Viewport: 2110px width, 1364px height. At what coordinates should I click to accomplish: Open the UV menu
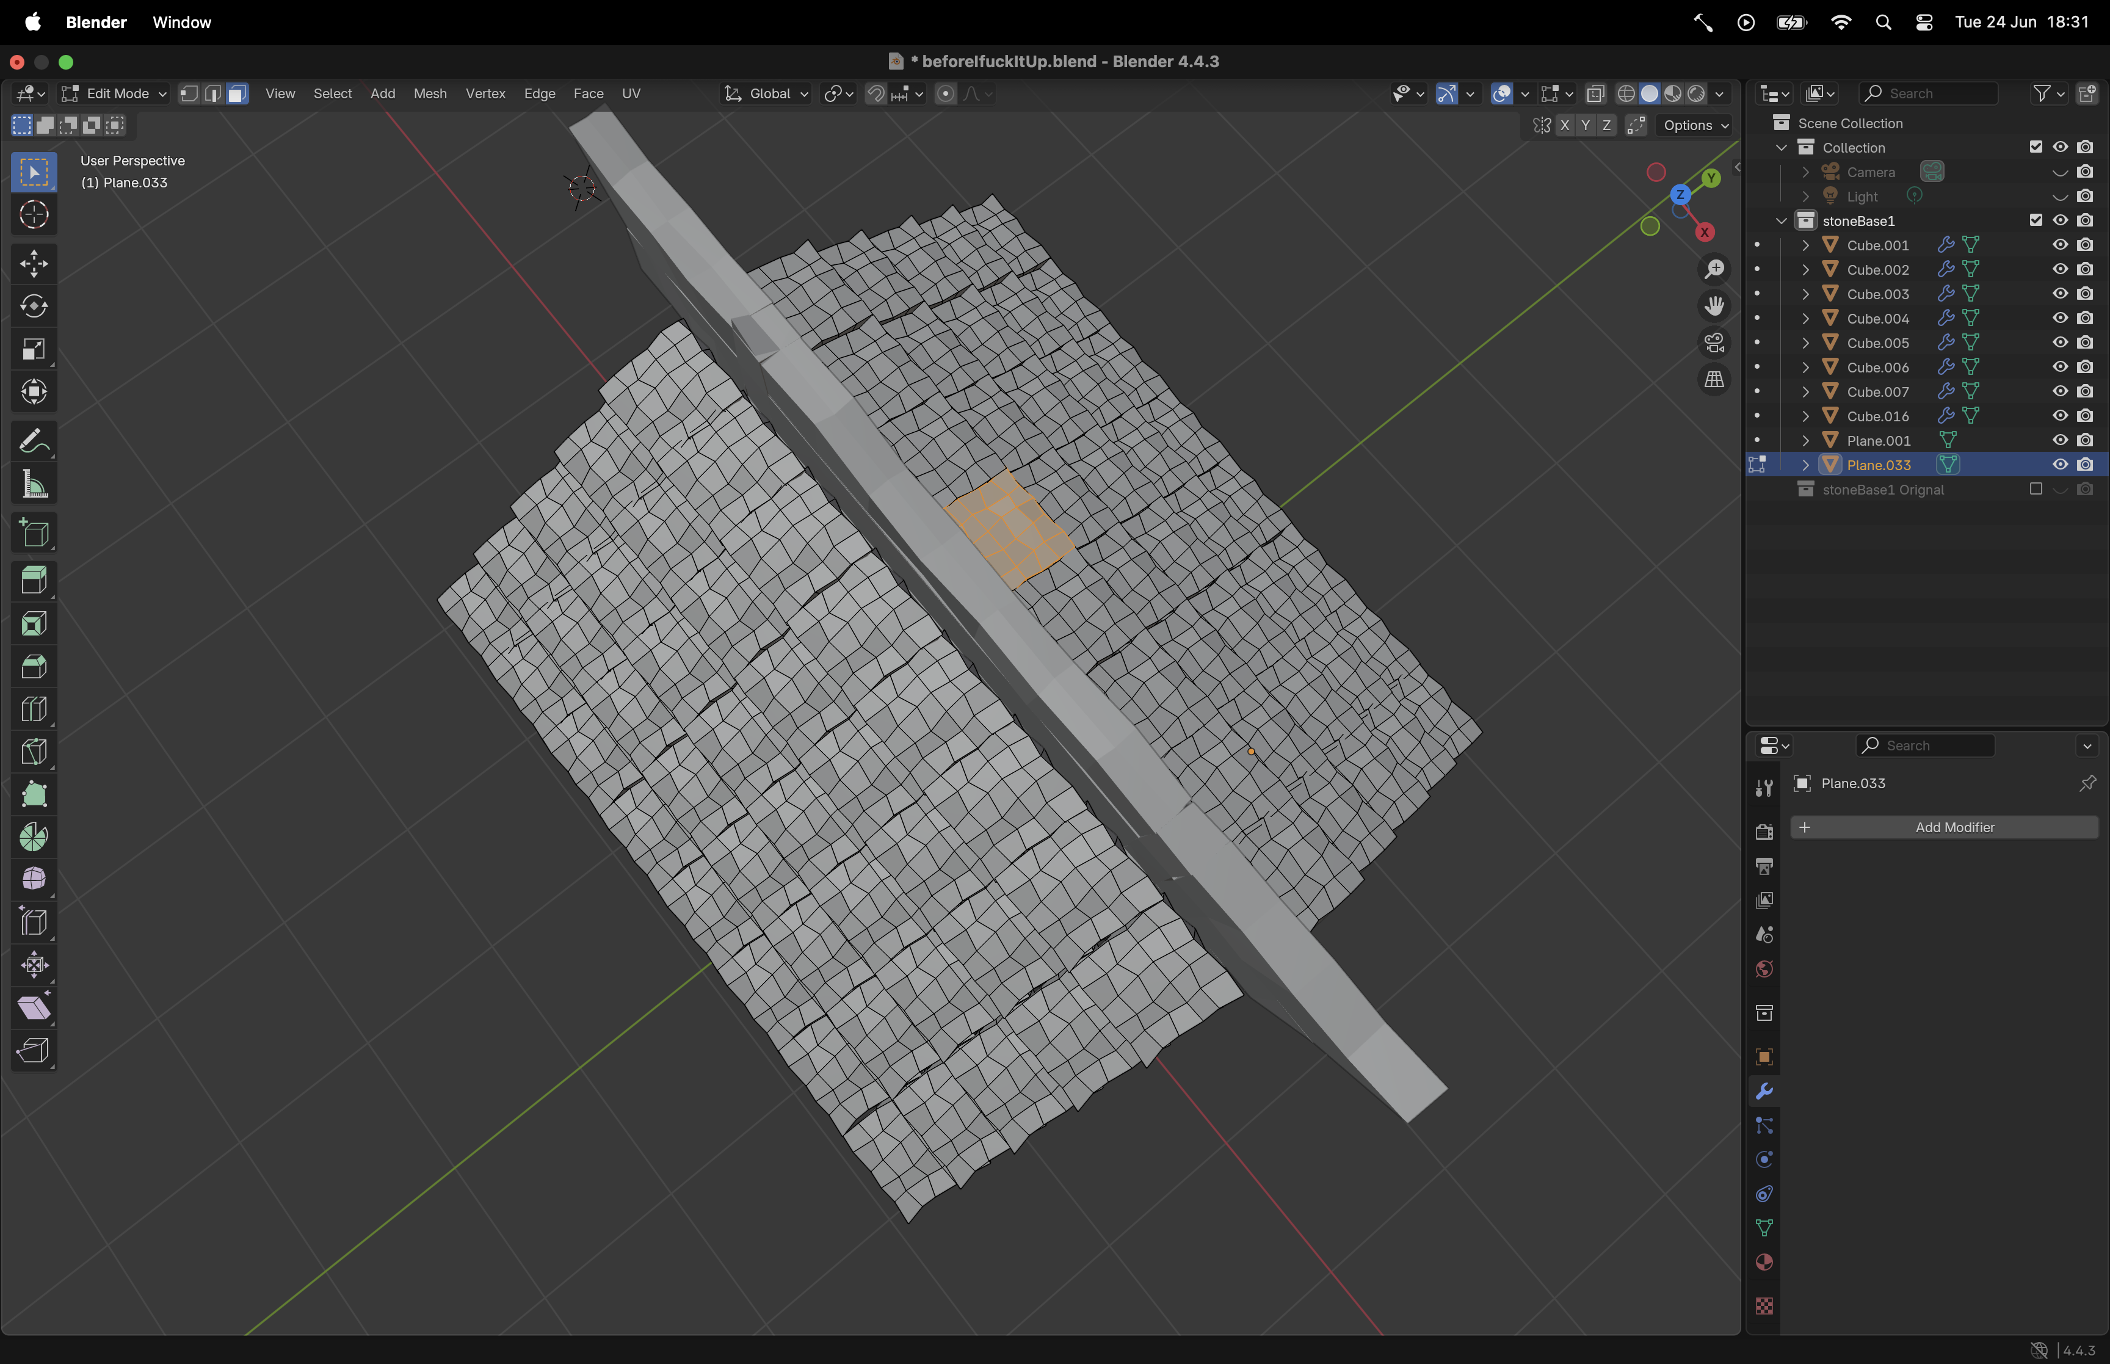pyautogui.click(x=631, y=94)
